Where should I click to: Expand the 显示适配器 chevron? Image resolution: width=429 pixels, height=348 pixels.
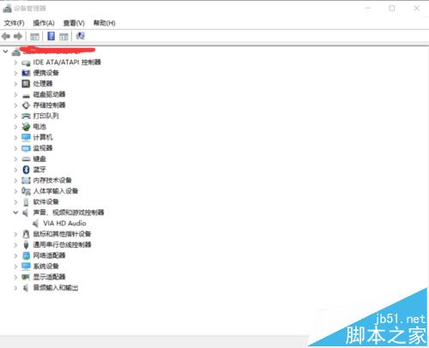pos(15,277)
